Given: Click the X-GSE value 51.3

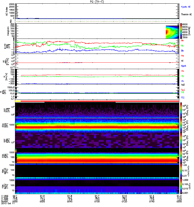Looking at the screenshot, I should point(179,196).
